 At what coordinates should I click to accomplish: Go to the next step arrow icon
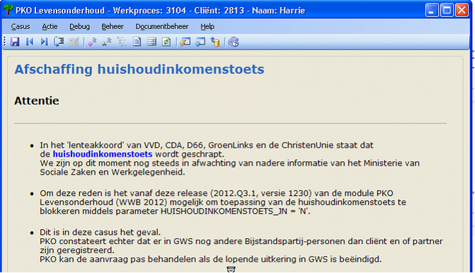(44, 42)
